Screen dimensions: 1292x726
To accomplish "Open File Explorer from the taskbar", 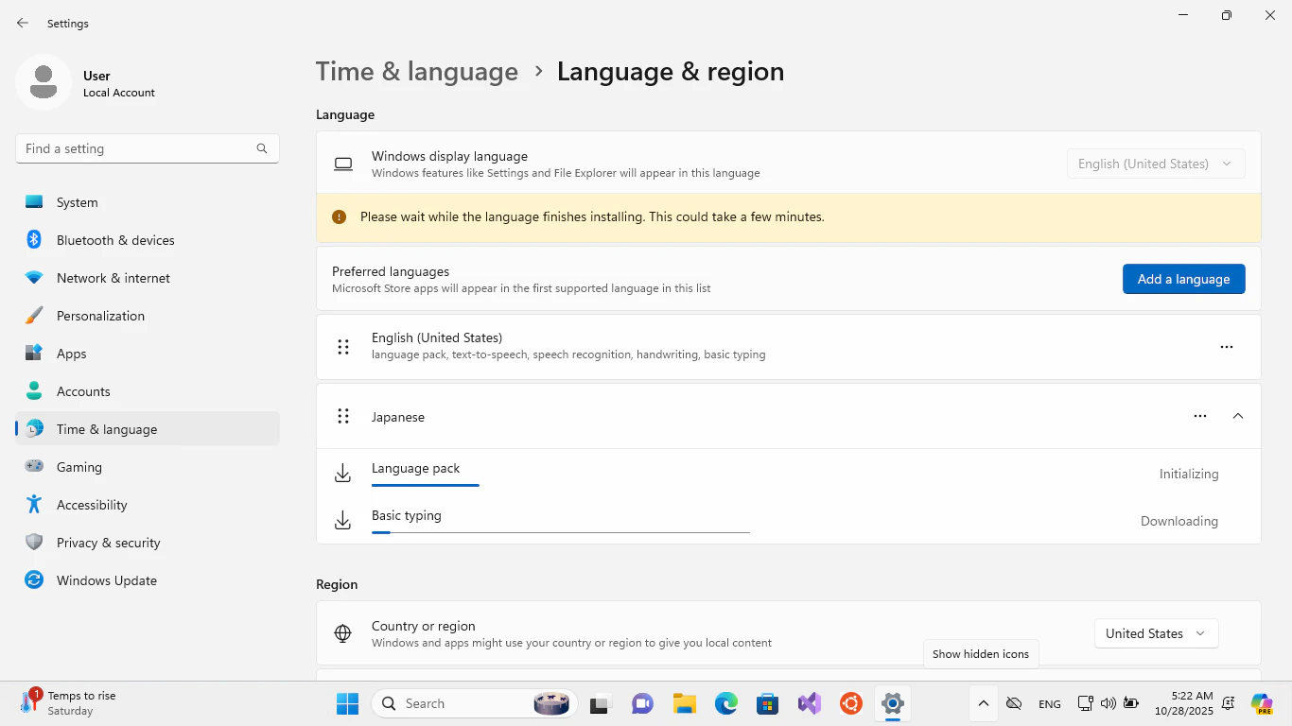I will pyautogui.click(x=684, y=703).
